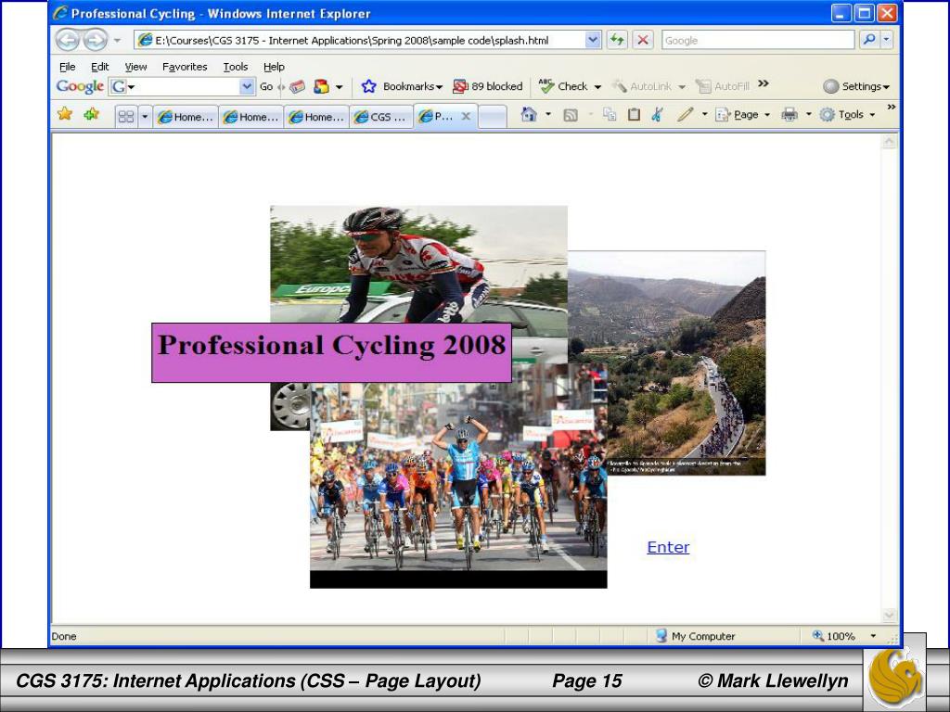
Task: Open the tab list dropdown arrow
Action: coord(144,116)
